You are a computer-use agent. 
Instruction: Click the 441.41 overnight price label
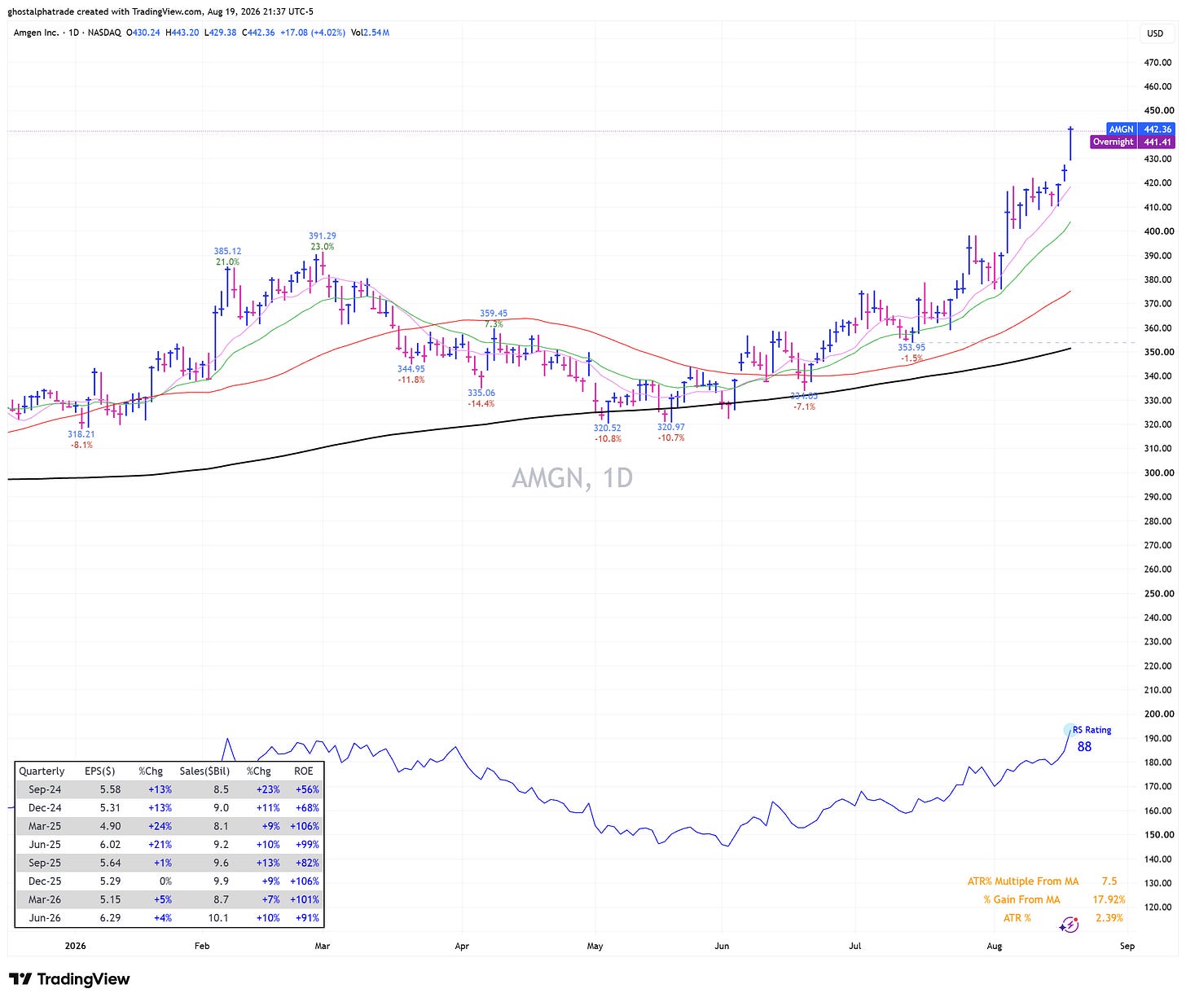[x=1157, y=142]
